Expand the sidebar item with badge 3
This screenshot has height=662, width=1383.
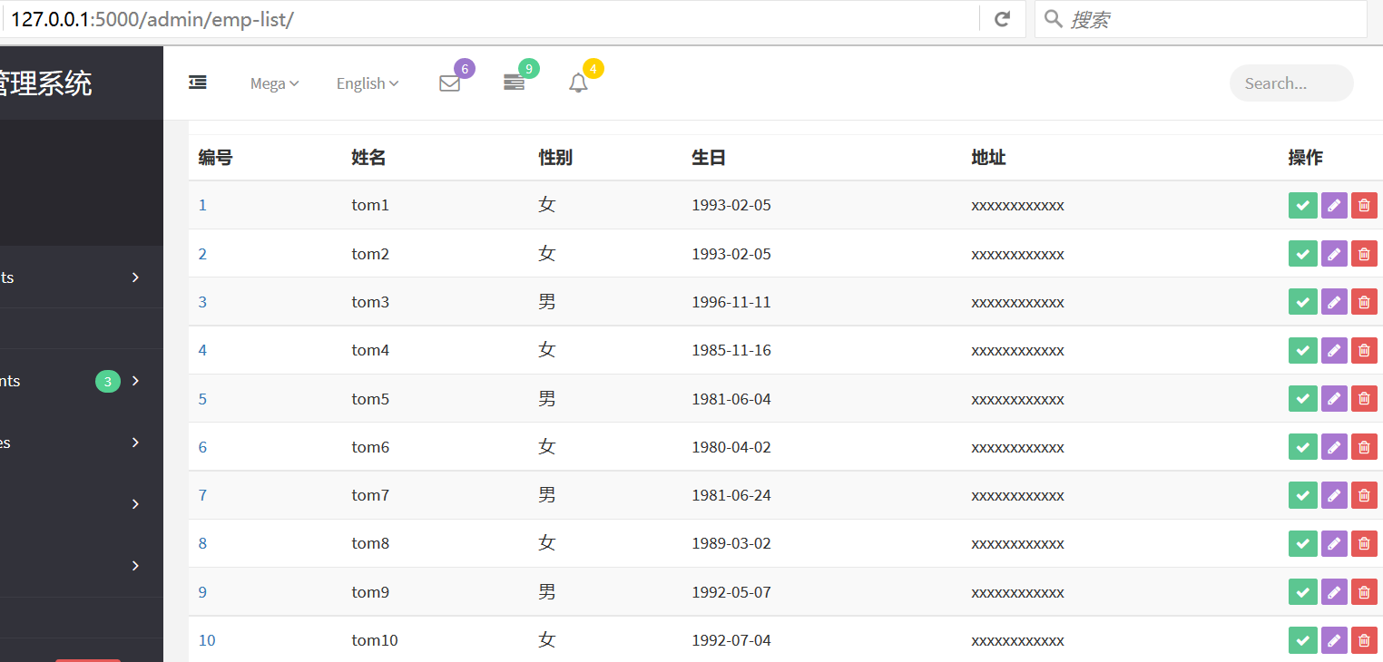tap(82, 381)
